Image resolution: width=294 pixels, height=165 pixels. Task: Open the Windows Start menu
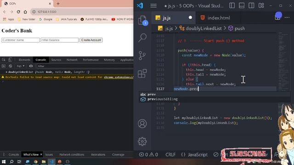tap(4, 162)
